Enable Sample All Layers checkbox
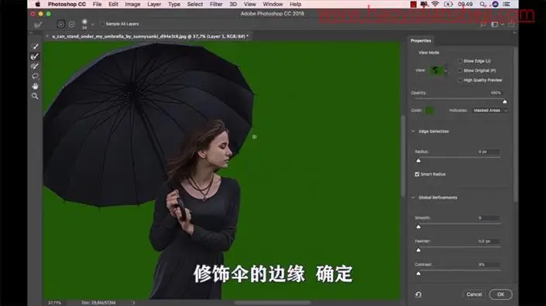 pyautogui.click(x=101, y=24)
